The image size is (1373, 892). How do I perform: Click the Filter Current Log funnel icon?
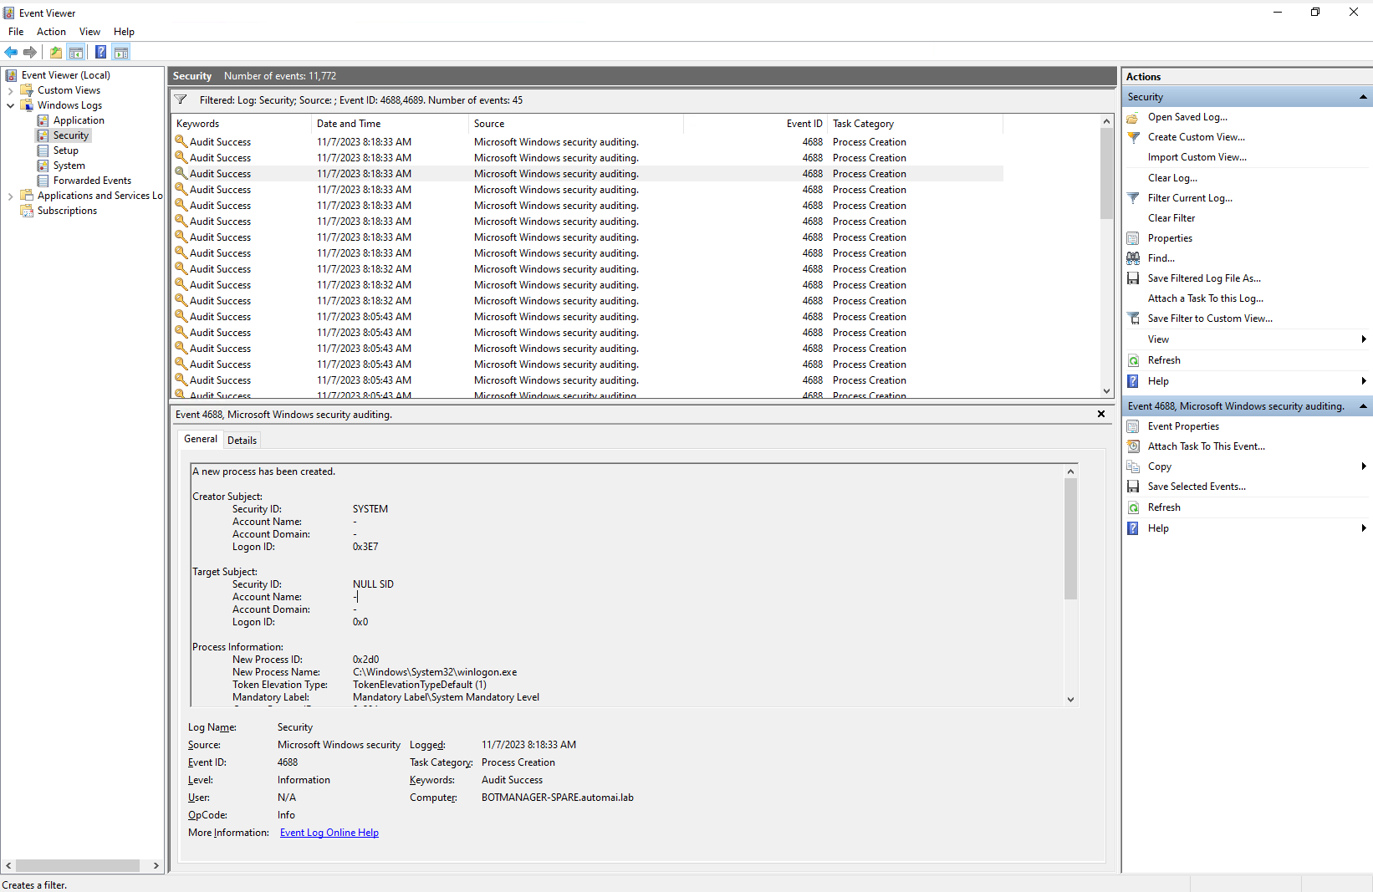tap(1134, 198)
